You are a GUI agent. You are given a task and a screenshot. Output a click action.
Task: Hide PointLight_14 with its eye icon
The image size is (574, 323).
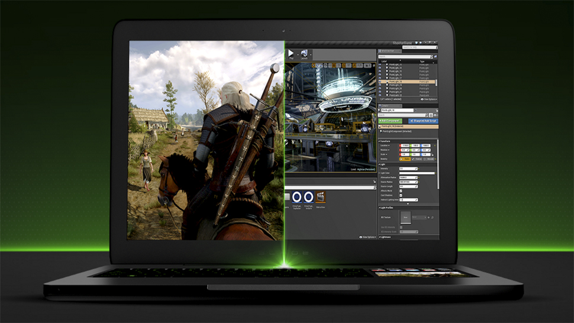[380, 67]
